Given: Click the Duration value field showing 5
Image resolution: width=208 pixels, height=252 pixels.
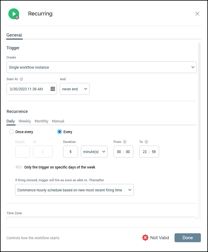Looking at the screenshot, I should point(70,152).
